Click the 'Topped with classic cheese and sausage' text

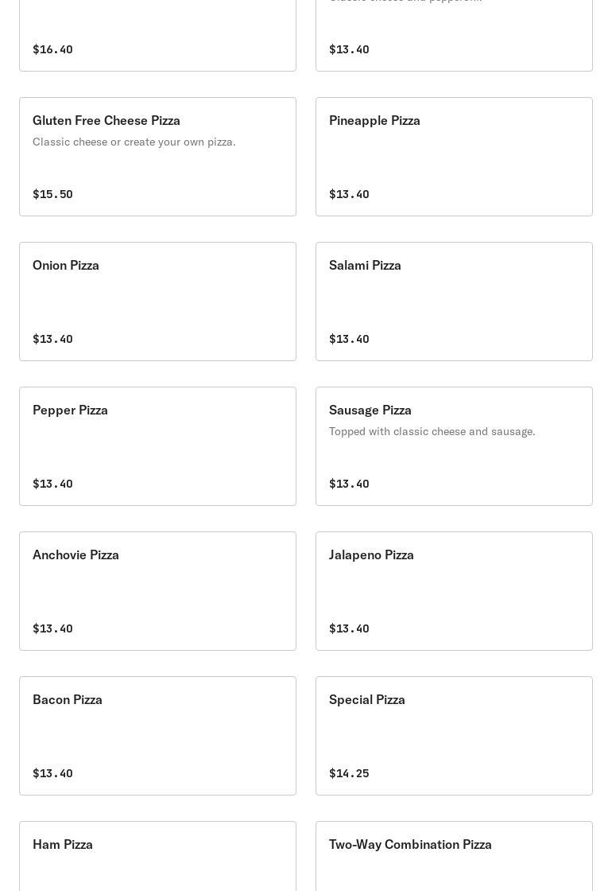[432, 432]
